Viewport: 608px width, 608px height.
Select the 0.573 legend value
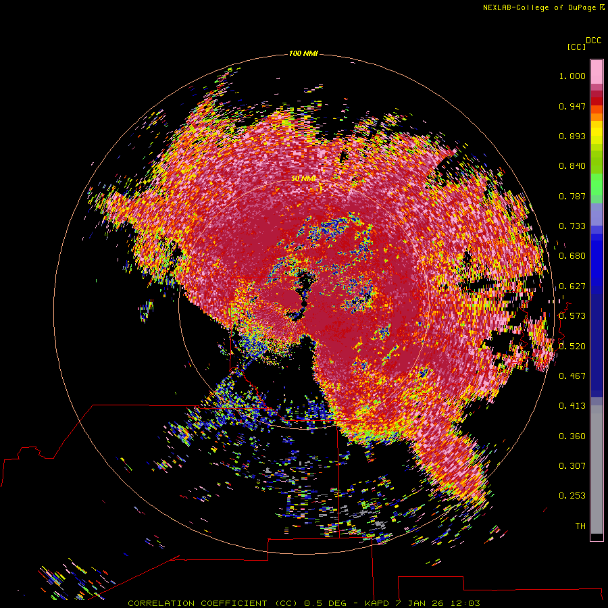click(x=572, y=316)
